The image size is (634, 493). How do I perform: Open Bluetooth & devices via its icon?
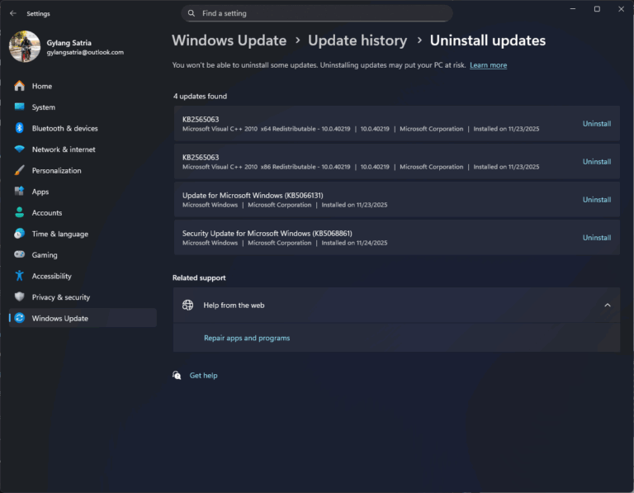[19, 128]
